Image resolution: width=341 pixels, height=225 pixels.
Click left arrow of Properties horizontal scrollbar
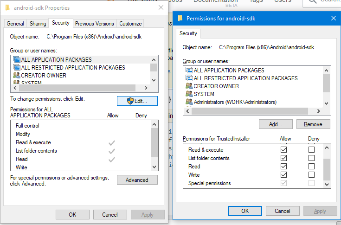tap(15, 88)
